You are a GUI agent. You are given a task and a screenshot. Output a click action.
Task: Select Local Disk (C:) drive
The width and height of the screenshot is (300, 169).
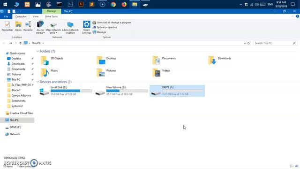66,91
